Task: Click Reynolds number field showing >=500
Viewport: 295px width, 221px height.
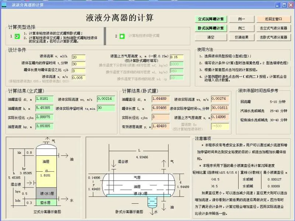Action: click(x=220, y=126)
